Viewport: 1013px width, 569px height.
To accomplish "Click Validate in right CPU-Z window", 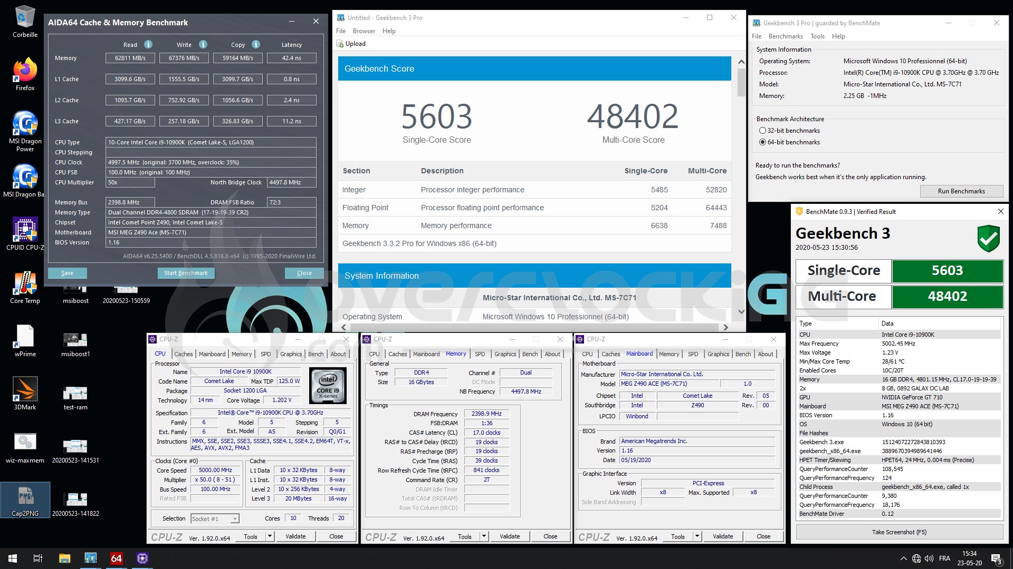I will point(723,536).
